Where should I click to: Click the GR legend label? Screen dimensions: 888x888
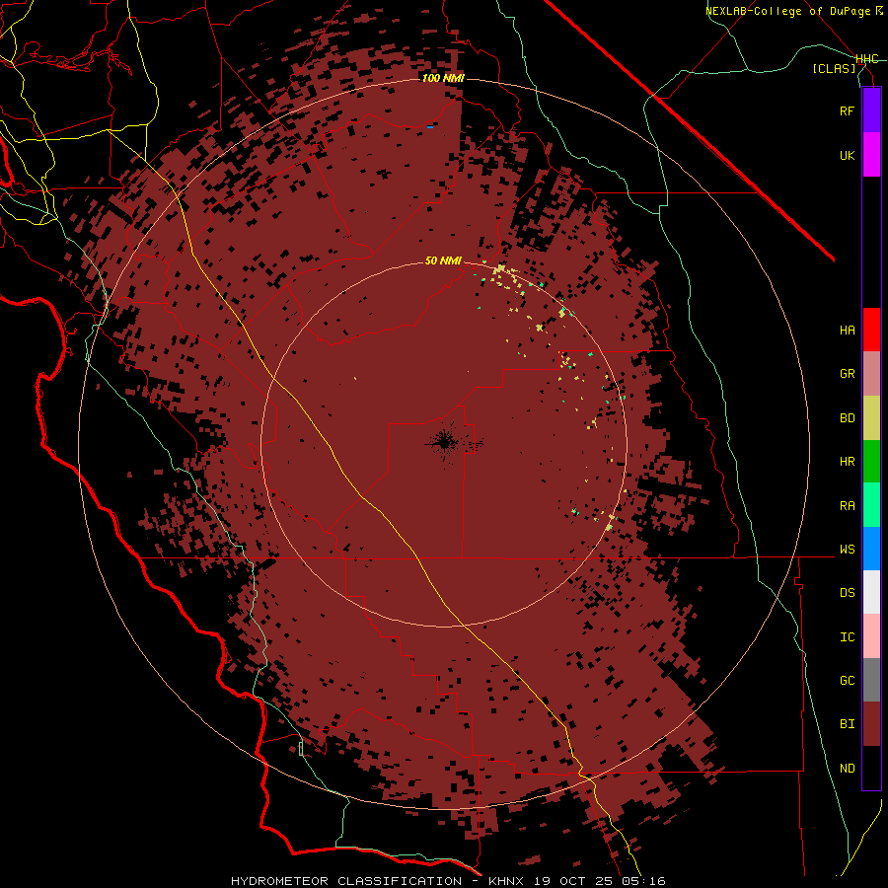[847, 374]
